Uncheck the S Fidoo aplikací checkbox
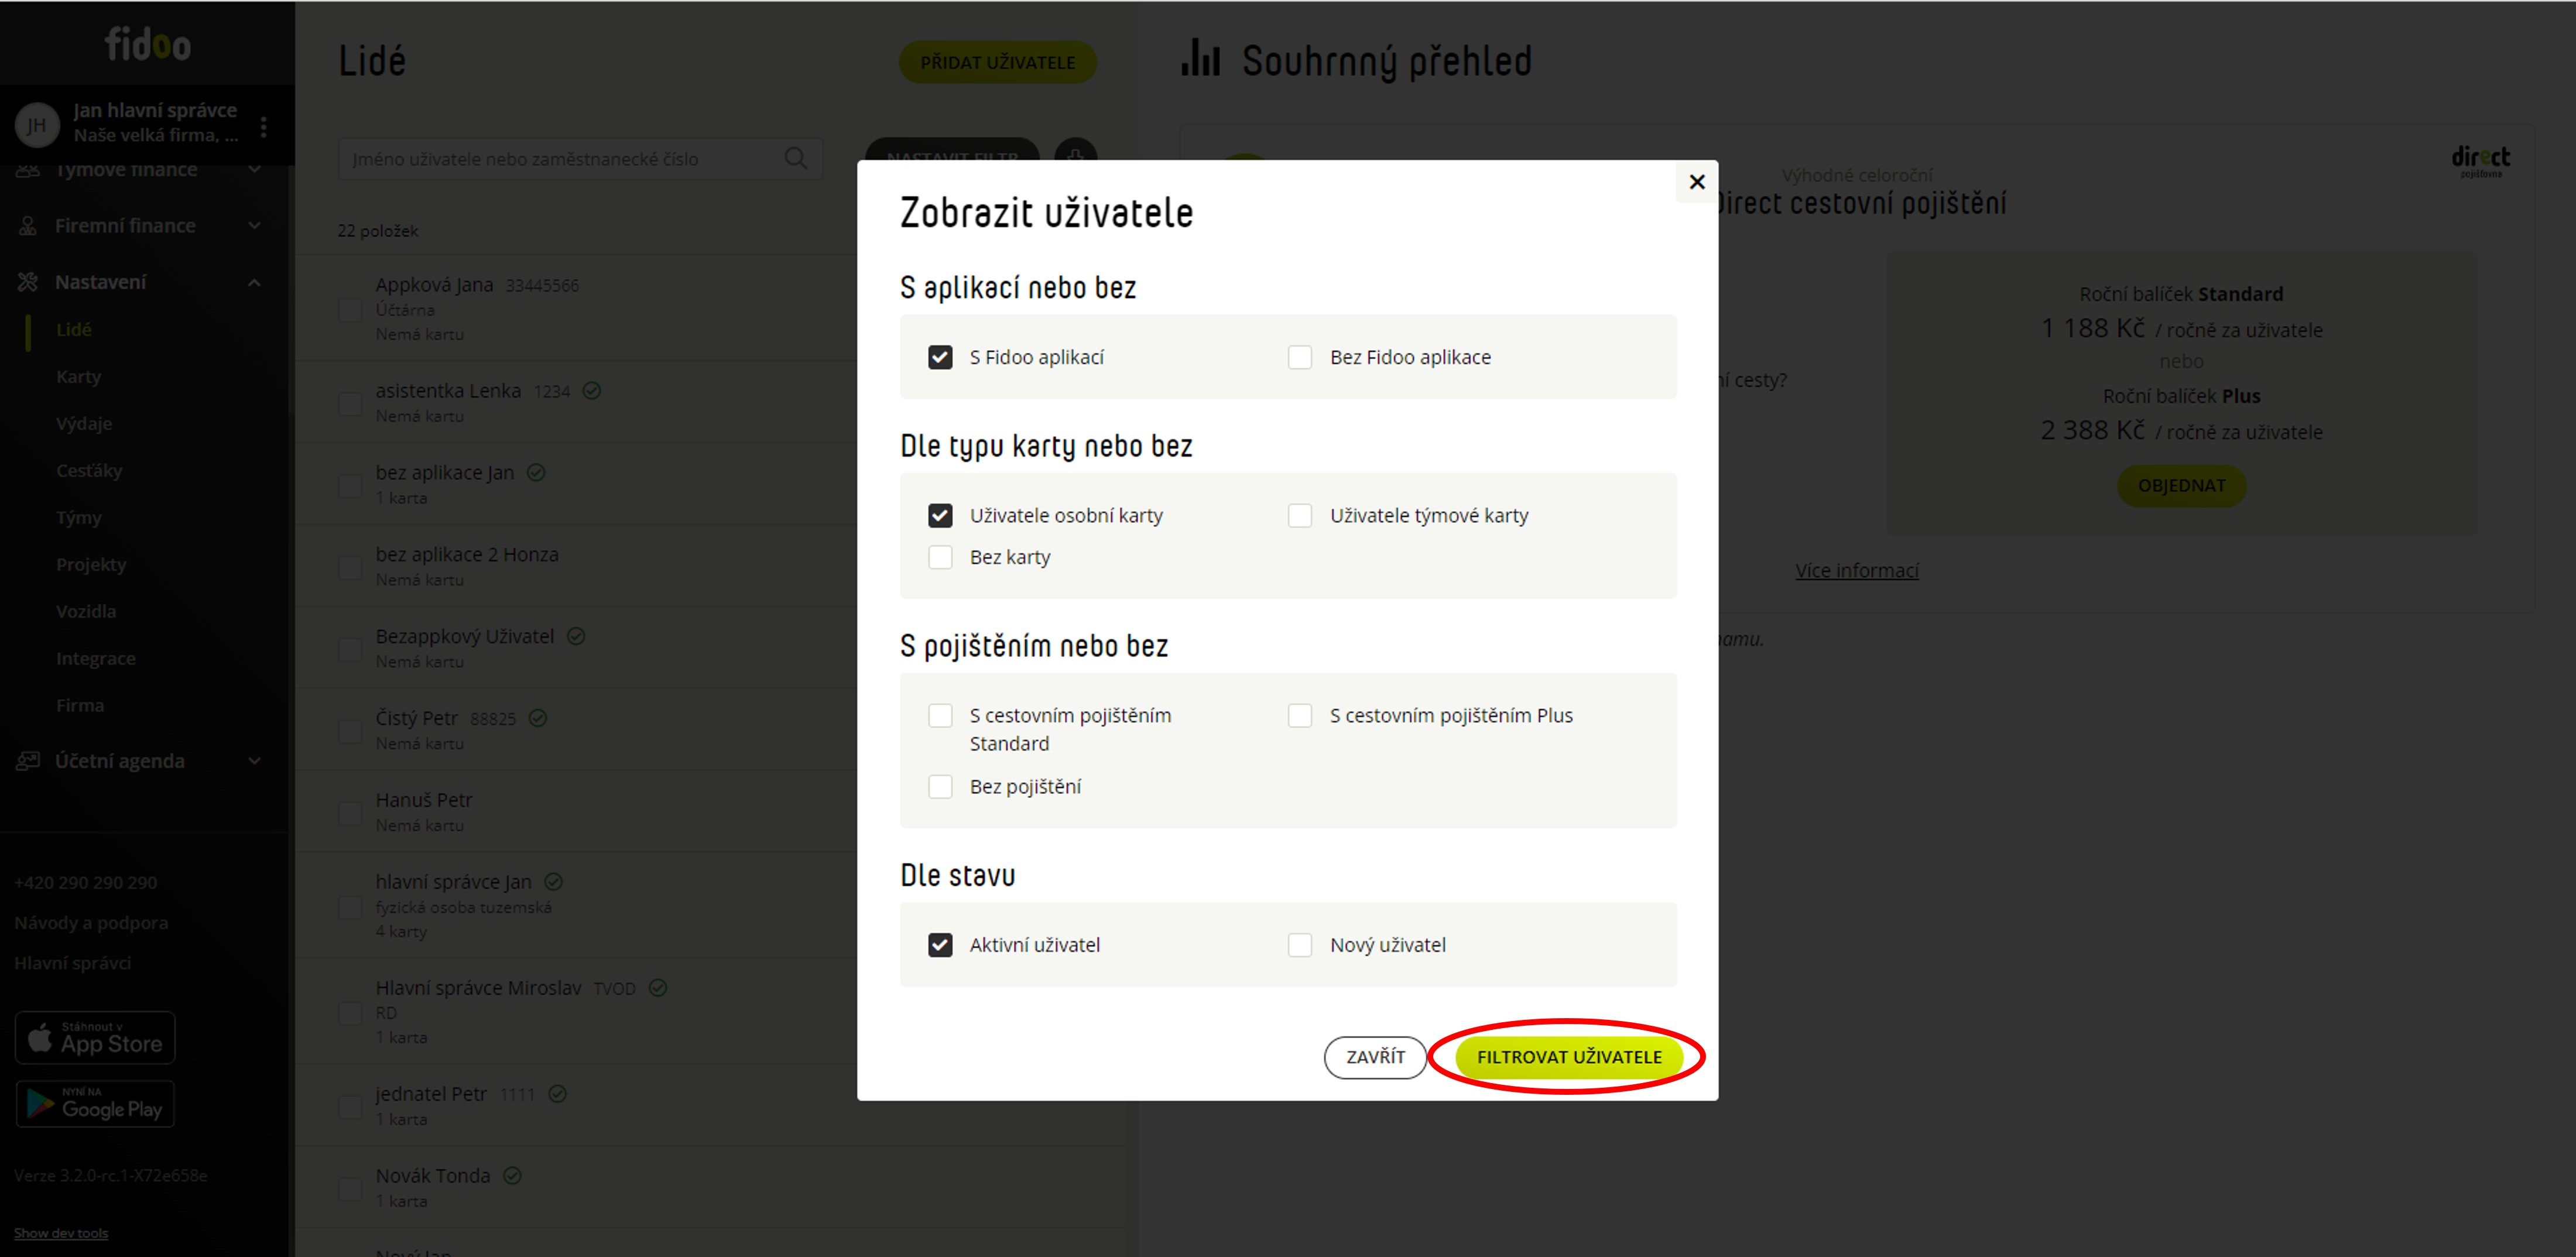2576x1257 pixels. point(940,357)
